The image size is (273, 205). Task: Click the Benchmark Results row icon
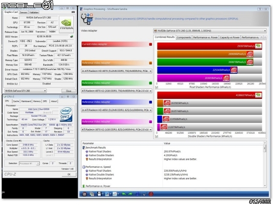84,148
